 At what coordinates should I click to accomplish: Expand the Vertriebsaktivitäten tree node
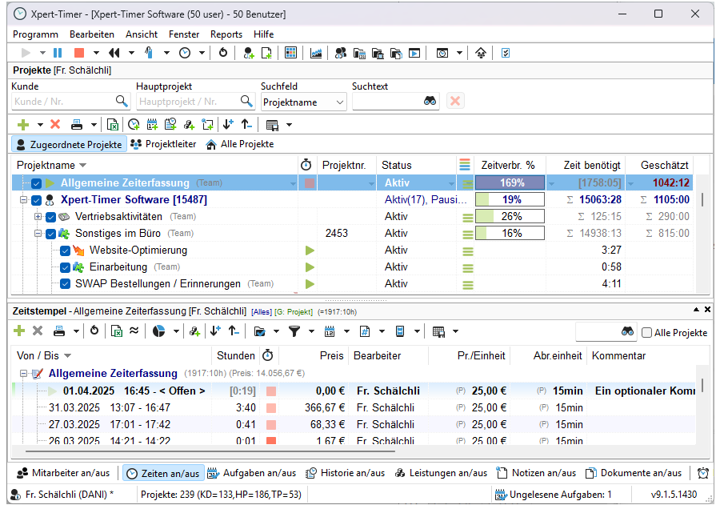pos(38,217)
